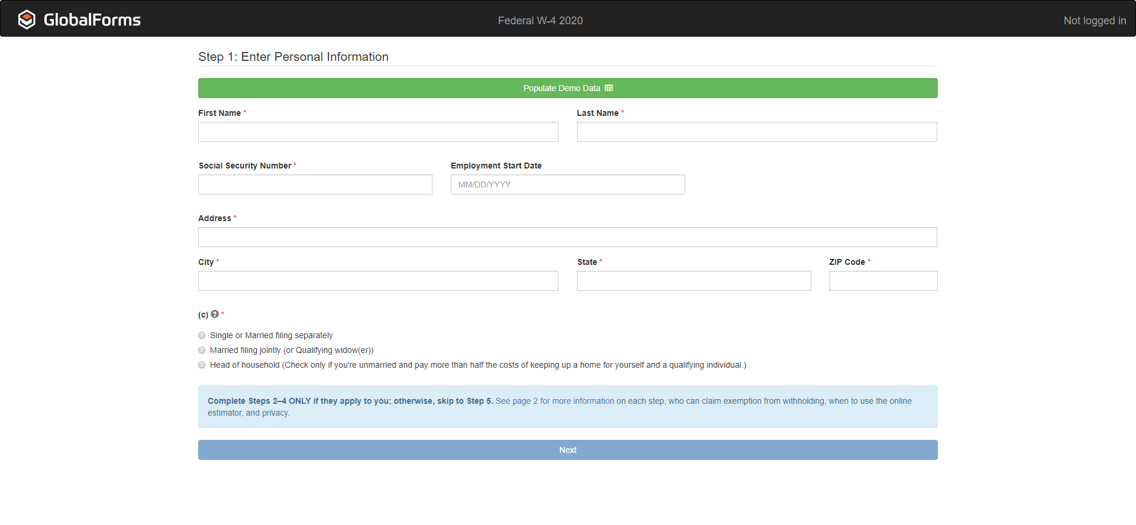
Task: Focus the Last Name input field
Action: (756, 132)
